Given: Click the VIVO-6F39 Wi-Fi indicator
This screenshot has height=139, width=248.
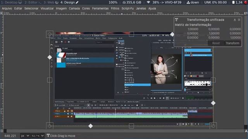Looking at the screenshot, I should tap(164, 2).
